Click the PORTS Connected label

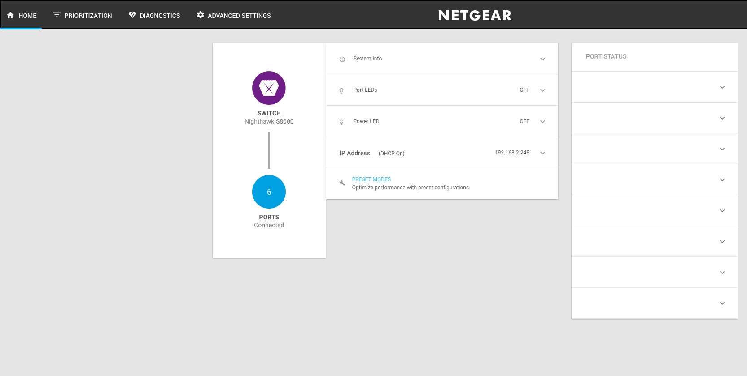point(269,221)
